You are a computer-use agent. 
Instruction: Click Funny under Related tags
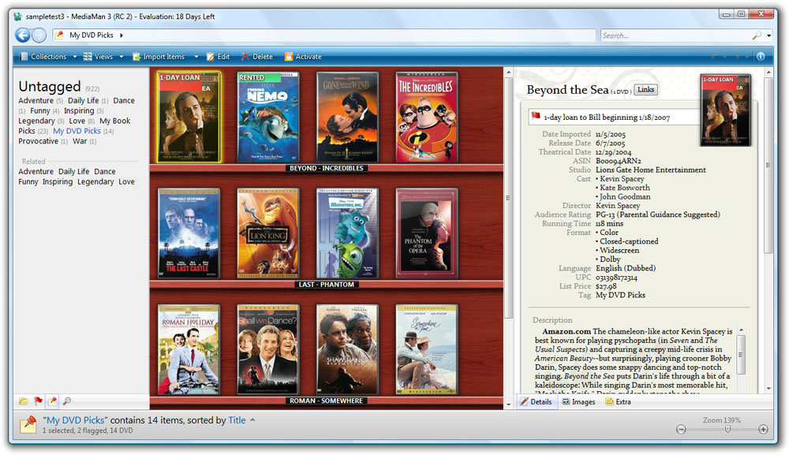tap(28, 181)
